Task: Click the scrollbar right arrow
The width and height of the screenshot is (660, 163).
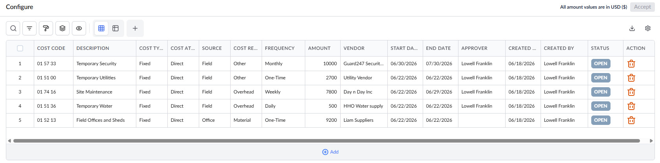Action: (x=651, y=141)
